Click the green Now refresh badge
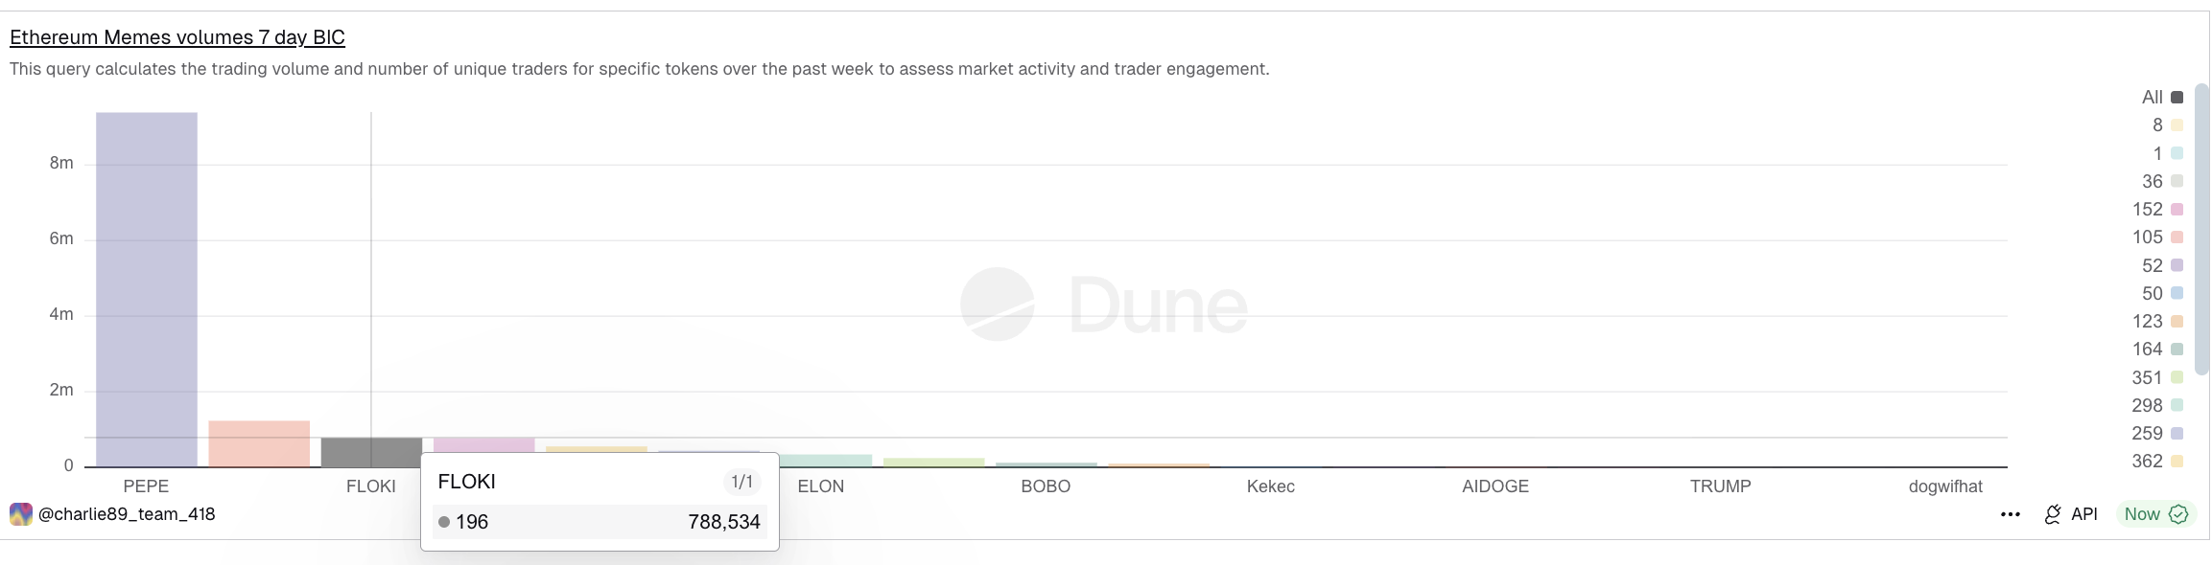The image size is (2212, 565). [x=2153, y=514]
